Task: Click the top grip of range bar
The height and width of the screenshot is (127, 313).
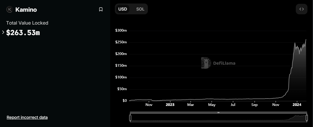Action: tap(218, 113)
